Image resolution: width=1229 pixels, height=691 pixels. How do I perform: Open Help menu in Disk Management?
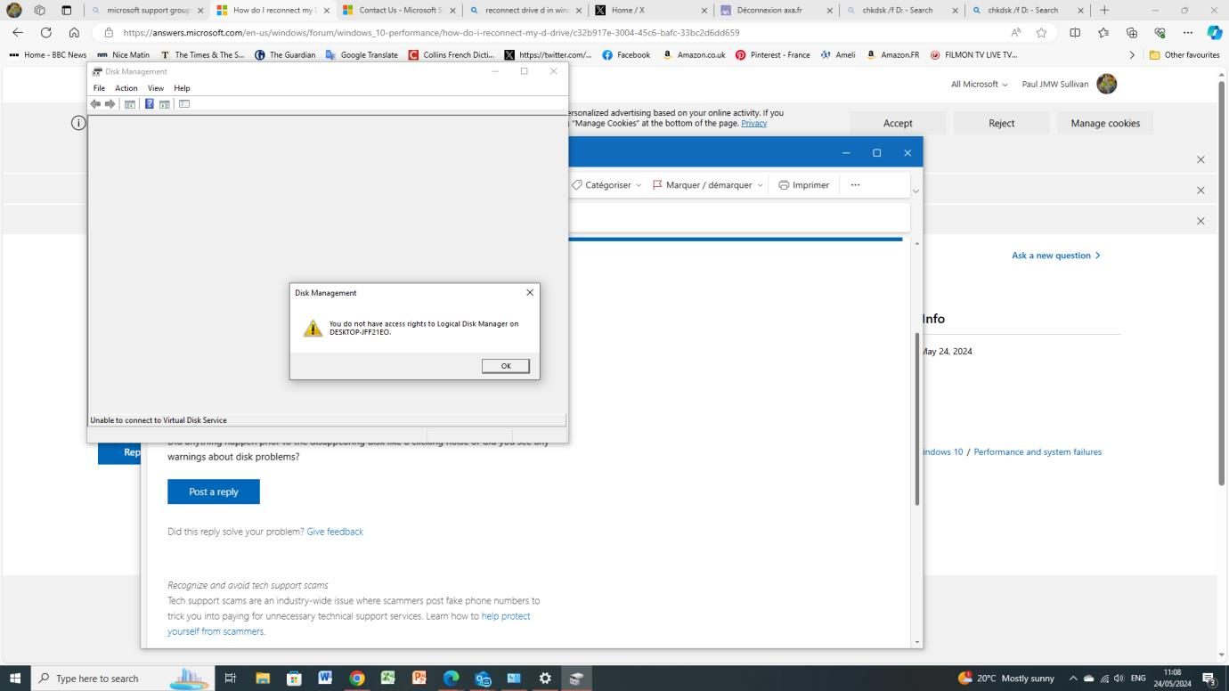(182, 88)
